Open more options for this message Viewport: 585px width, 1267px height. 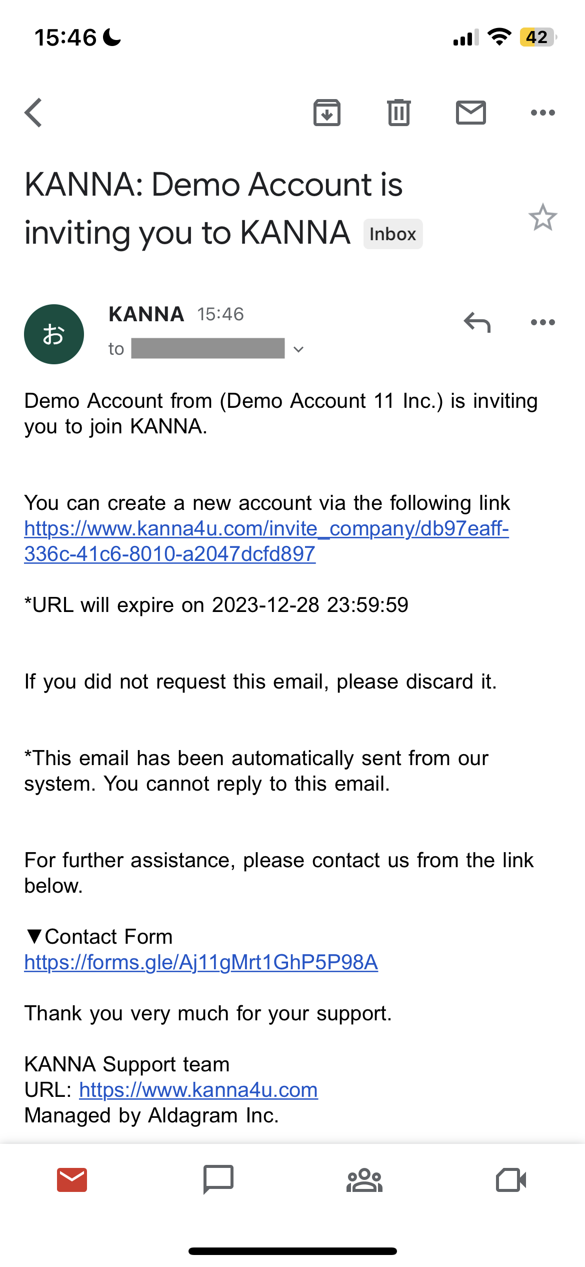[542, 323]
